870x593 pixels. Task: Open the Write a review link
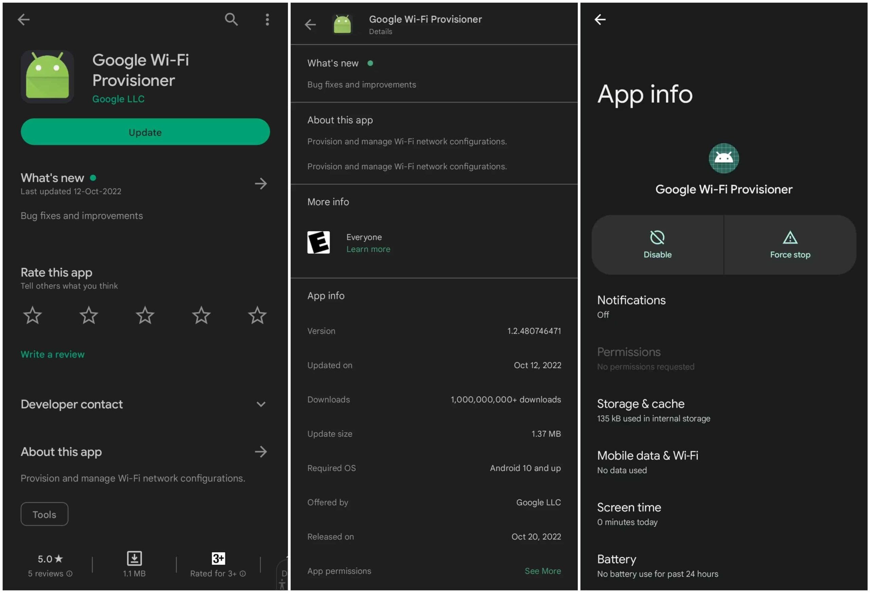[x=52, y=354]
